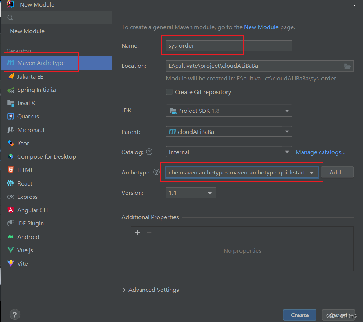
Task: Choose Spring Initializr generator
Action: (x=57, y=90)
